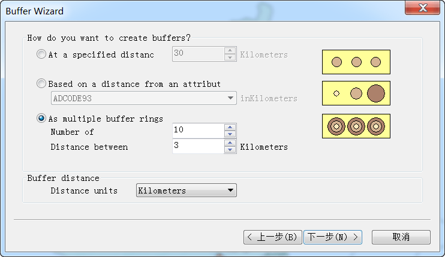Click the Number of rings input field
The width and height of the screenshot is (445, 257).
click(x=198, y=131)
